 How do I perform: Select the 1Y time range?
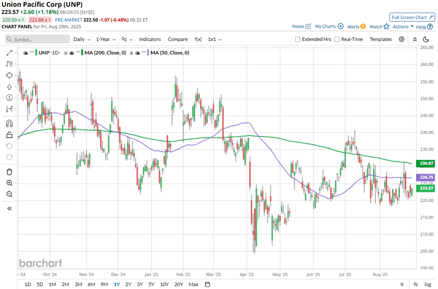[117, 284]
